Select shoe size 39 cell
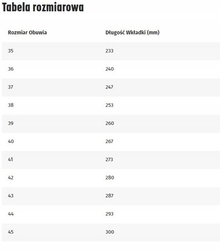 point(11,123)
